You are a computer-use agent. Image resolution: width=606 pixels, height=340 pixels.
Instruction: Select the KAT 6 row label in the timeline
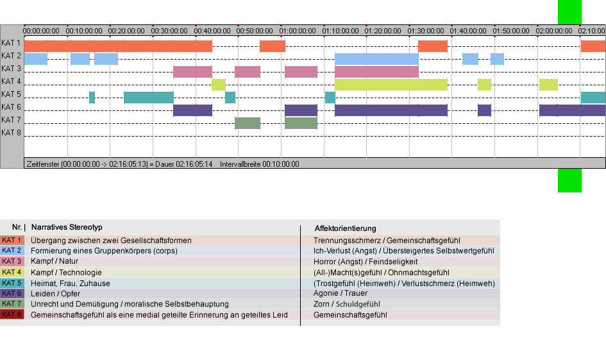point(11,106)
